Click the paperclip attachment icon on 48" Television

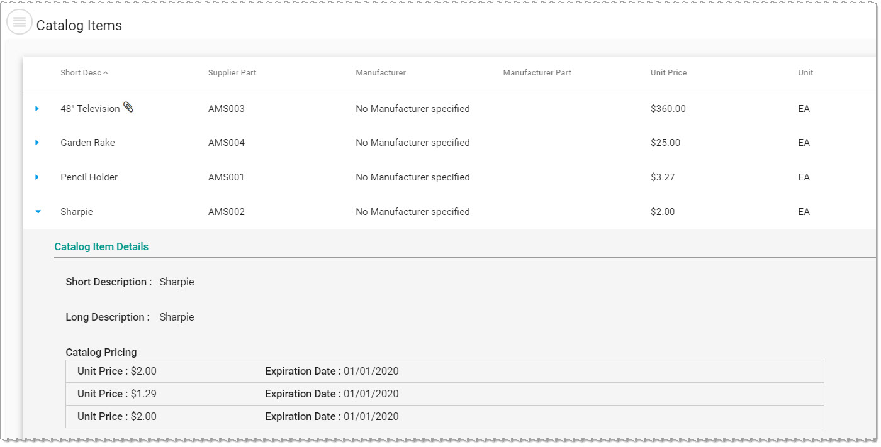tap(128, 108)
